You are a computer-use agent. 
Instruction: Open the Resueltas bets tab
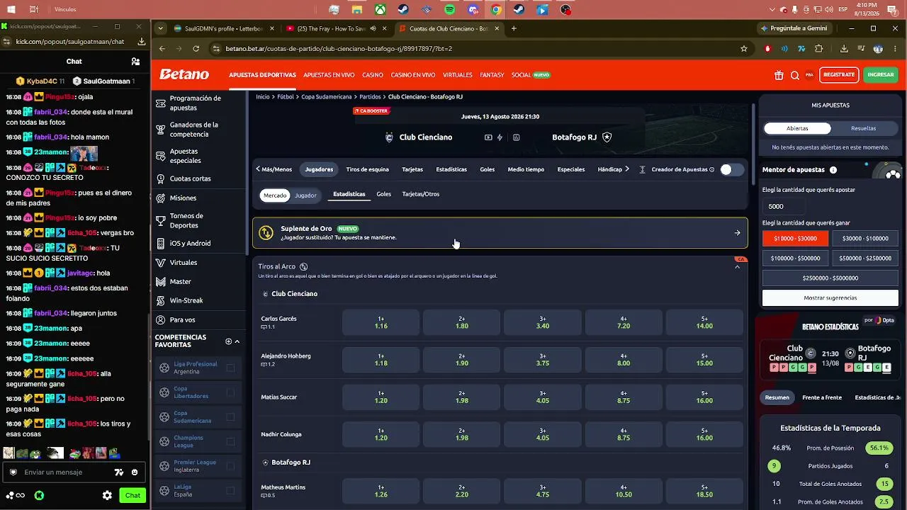click(863, 129)
